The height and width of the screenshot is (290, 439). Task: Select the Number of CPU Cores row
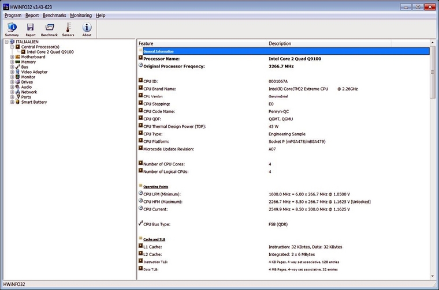[284, 164]
